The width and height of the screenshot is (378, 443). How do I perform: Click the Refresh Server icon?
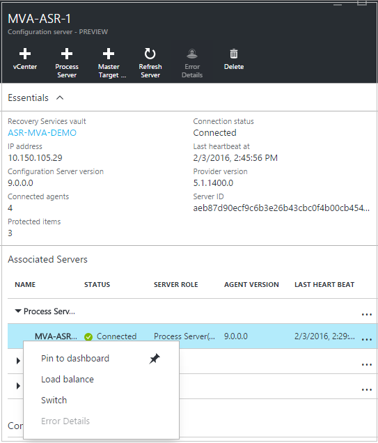click(x=150, y=54)
